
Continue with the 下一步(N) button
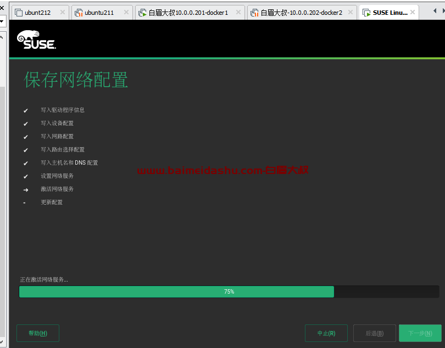click(420, 333)
